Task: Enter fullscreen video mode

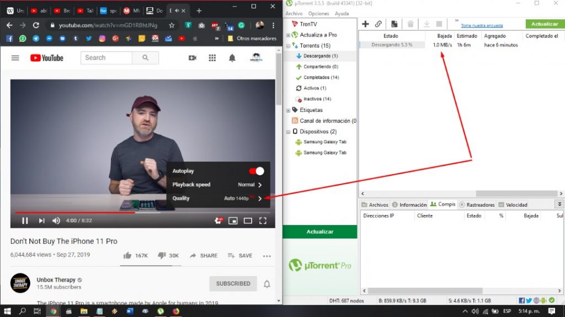Action: click(263, 221)
